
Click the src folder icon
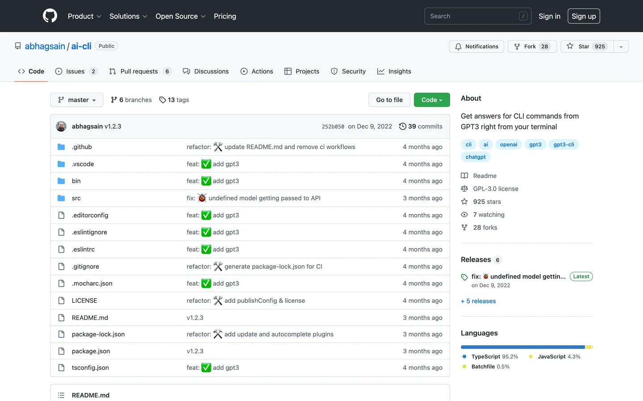tap(61, 198)
